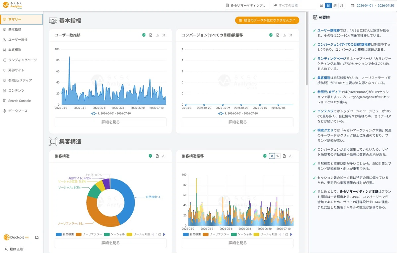Screen dimensions: 397x253
Task: Switch granularity to 日 (daily)
Action: pos(328,5)
